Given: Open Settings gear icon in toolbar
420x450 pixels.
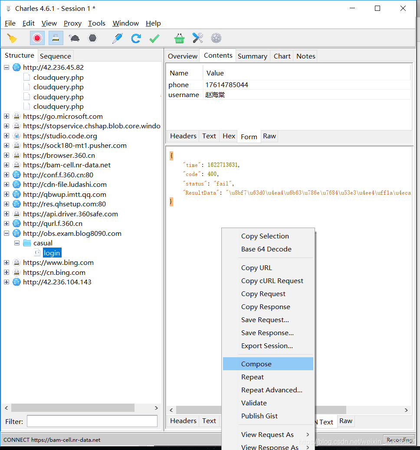Looking at the screenshot, I should tap(216, 38).
